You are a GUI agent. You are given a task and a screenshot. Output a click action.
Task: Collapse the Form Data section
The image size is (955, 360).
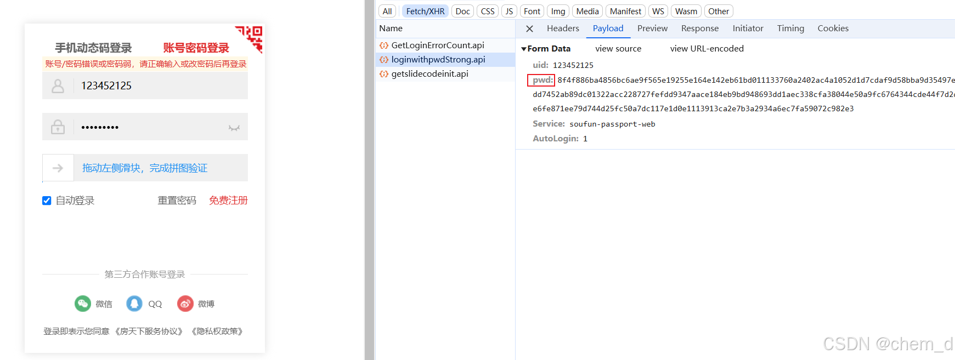(x=524, y=49)
